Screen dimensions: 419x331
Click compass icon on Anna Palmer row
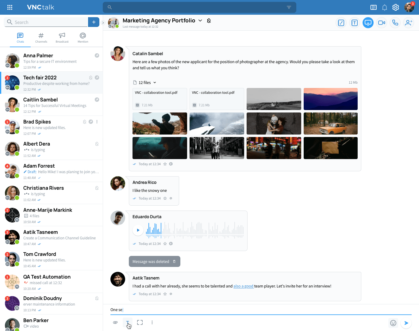(x=97, y=55)
